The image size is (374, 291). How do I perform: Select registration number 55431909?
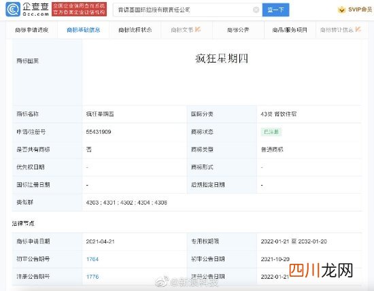point(99,132)
